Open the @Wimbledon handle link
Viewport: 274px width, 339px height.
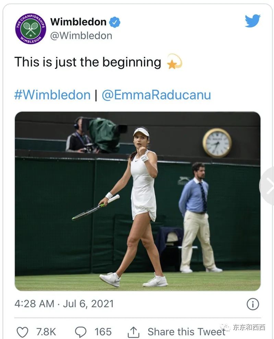pyautogui.click(x=81, y=36)
